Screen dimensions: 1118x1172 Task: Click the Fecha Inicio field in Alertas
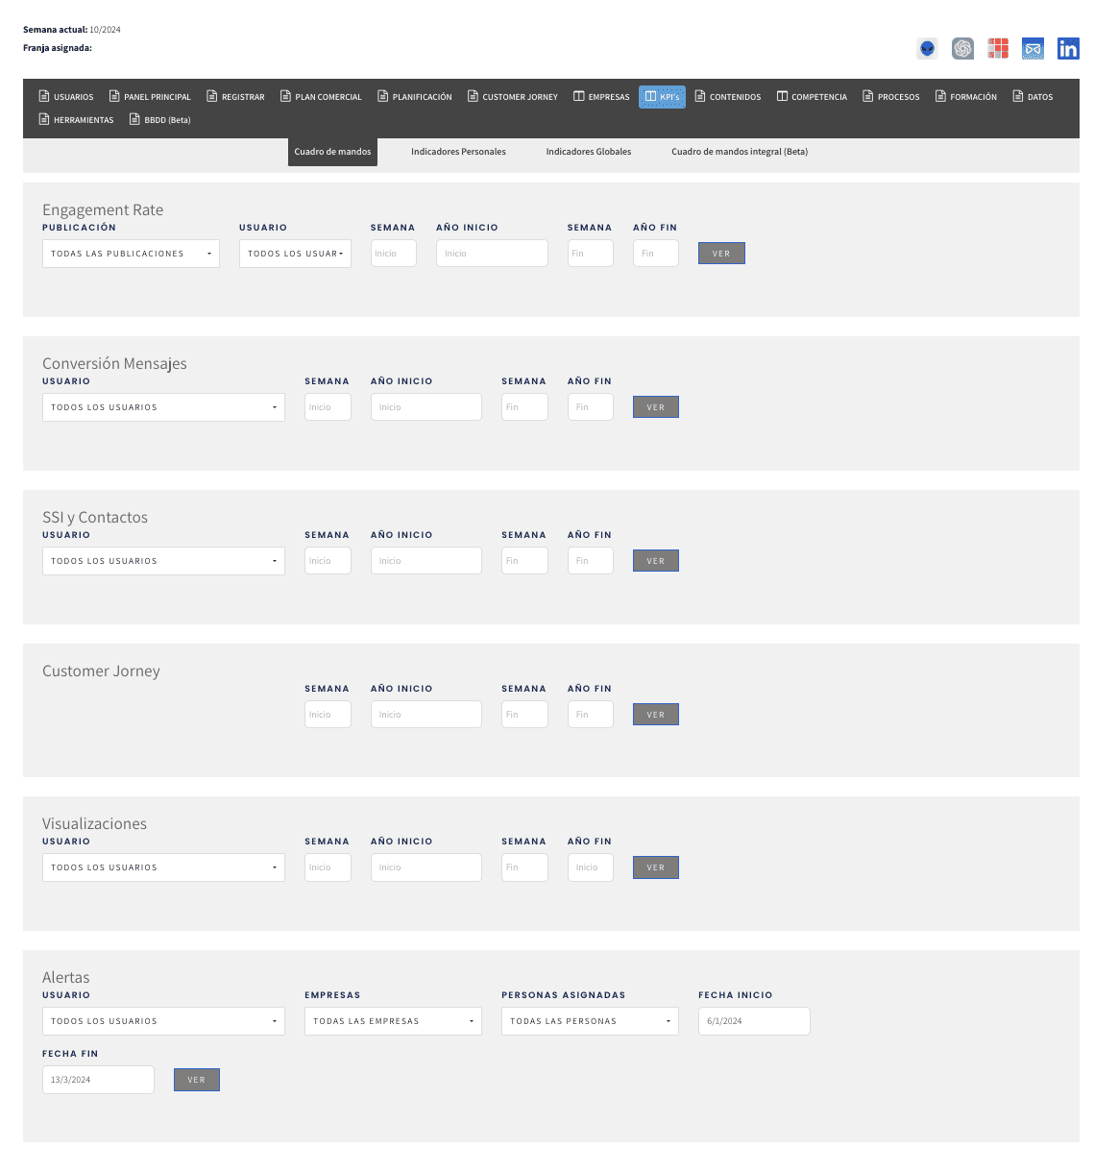[754, 1021]
